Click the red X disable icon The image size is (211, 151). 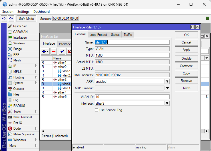click(x=69, y=51)
